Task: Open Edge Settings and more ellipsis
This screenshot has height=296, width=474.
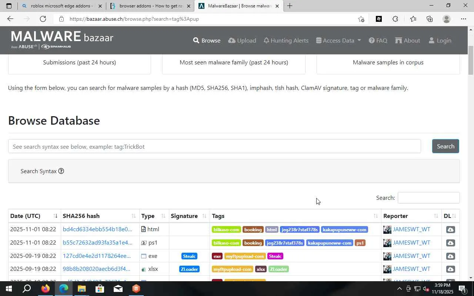Action: click(464, 19)
